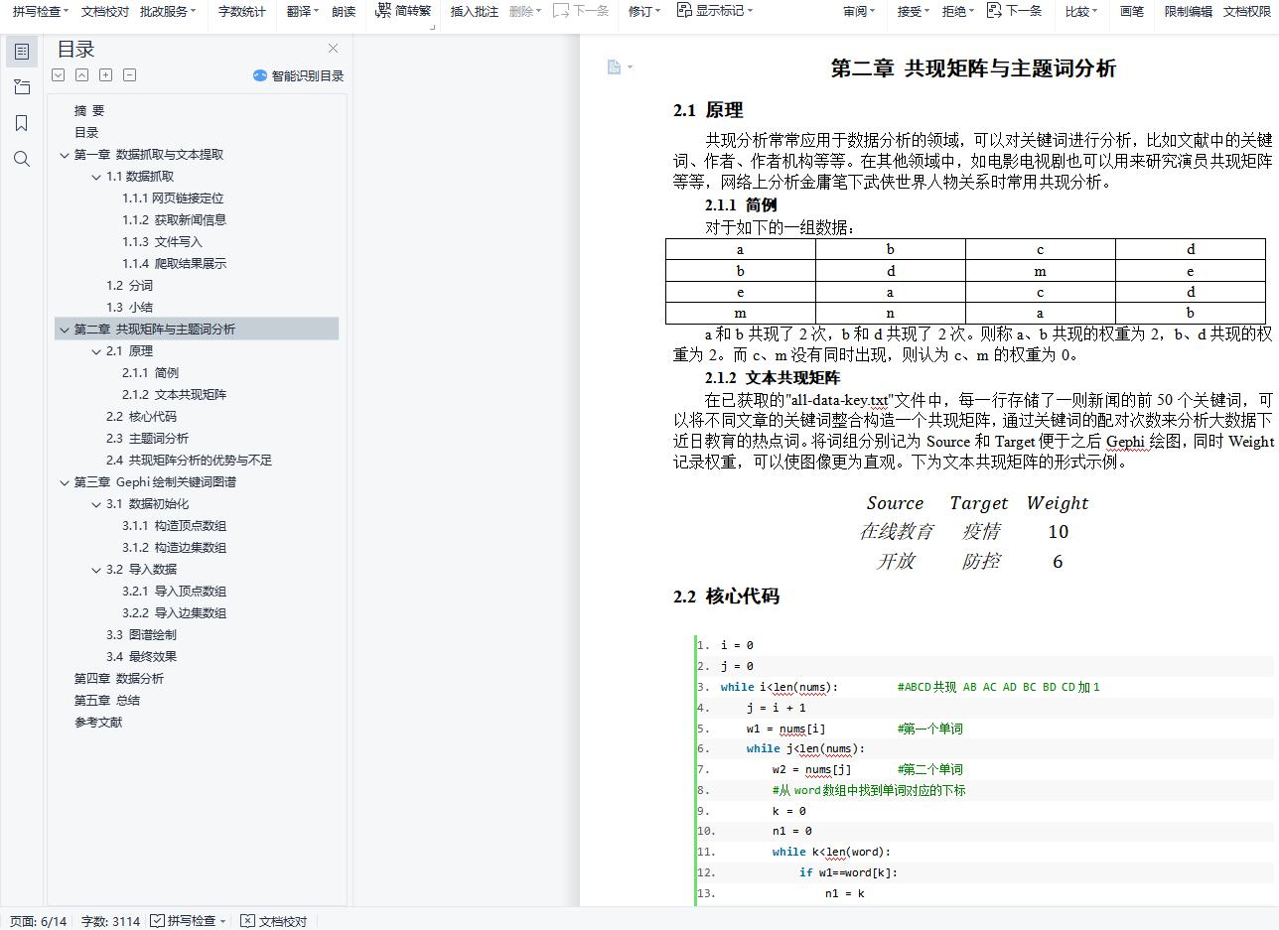Open the search icon in sidebar
Image resolution: width=1279 pixels, height=930 pixels.
[x=22, y=159]
